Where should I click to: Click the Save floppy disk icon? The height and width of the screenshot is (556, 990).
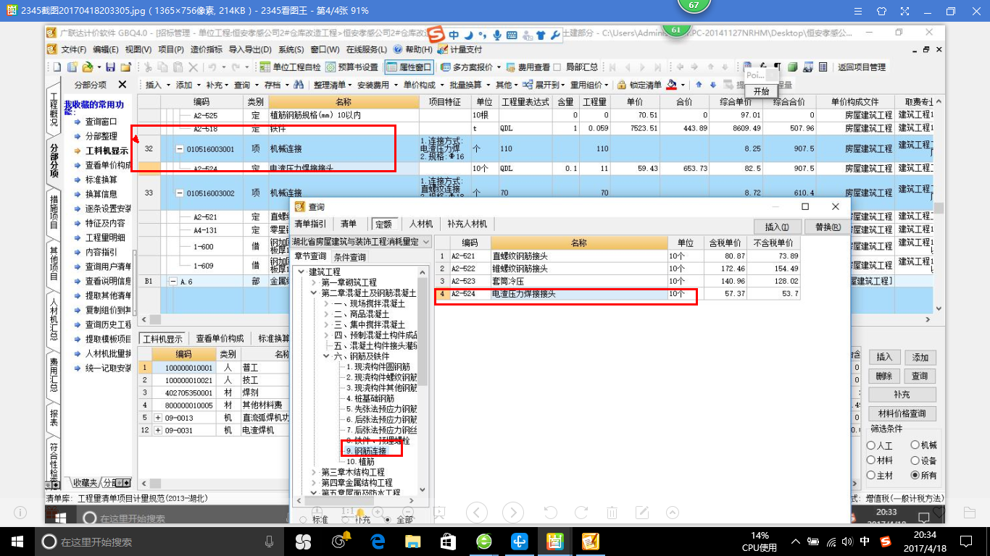[110, 67]
